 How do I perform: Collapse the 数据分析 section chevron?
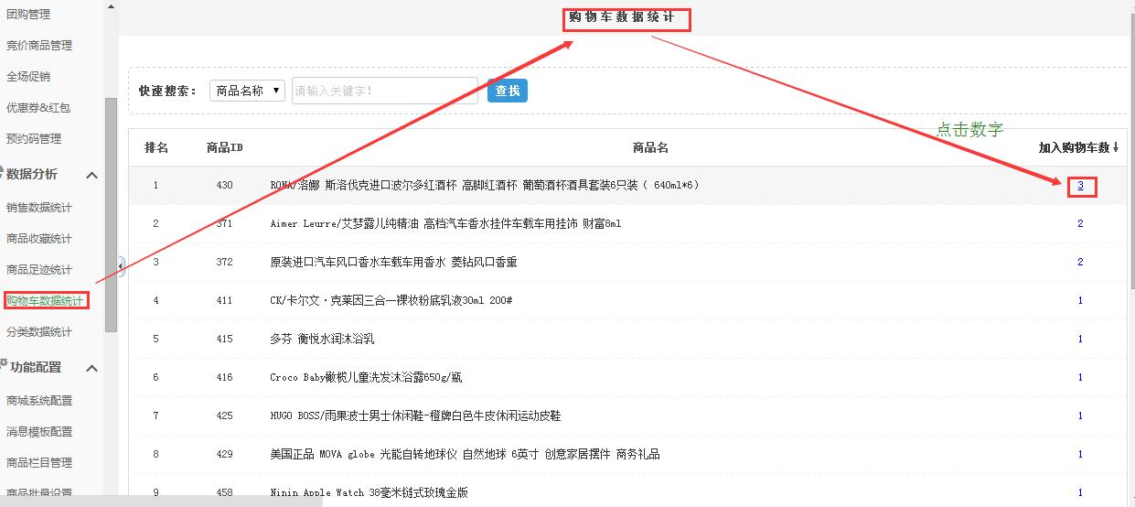click(x=91, y=175)
